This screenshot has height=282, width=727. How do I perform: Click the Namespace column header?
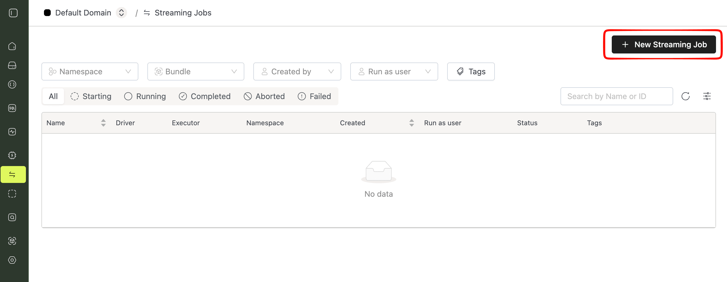coord(265,123)
